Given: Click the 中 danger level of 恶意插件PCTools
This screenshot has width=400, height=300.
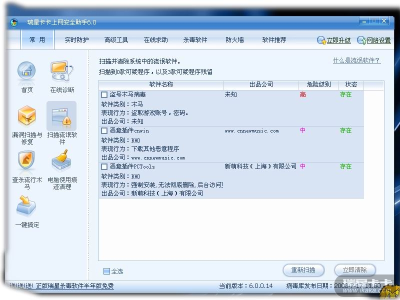Looking at the screenshot, I should 303,166.
